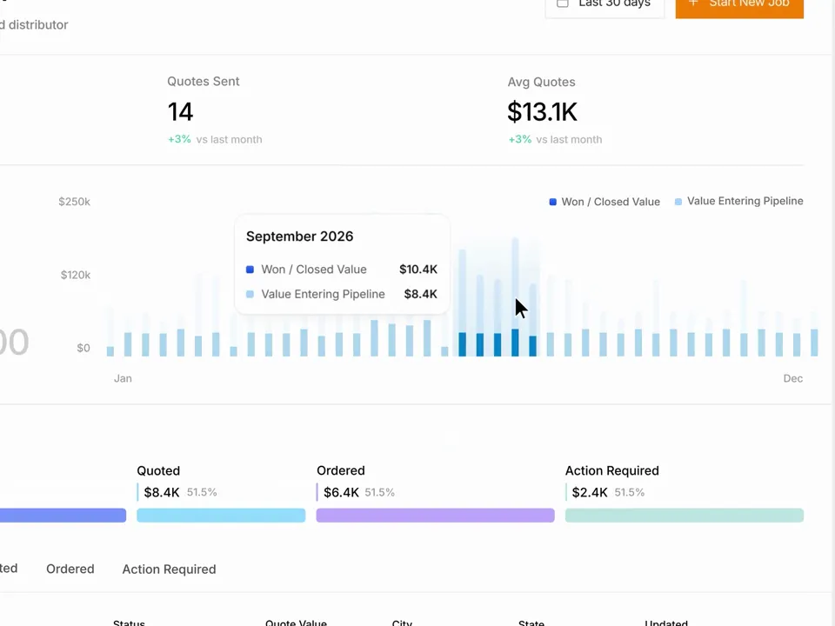Sort table by the Updated column header
835x626 pixels.
point(666,623)
